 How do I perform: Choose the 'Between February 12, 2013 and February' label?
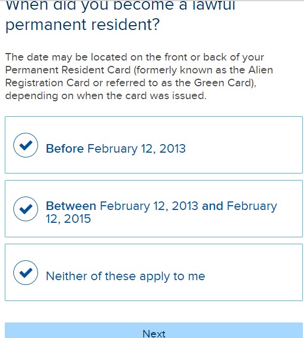point(162,206)
